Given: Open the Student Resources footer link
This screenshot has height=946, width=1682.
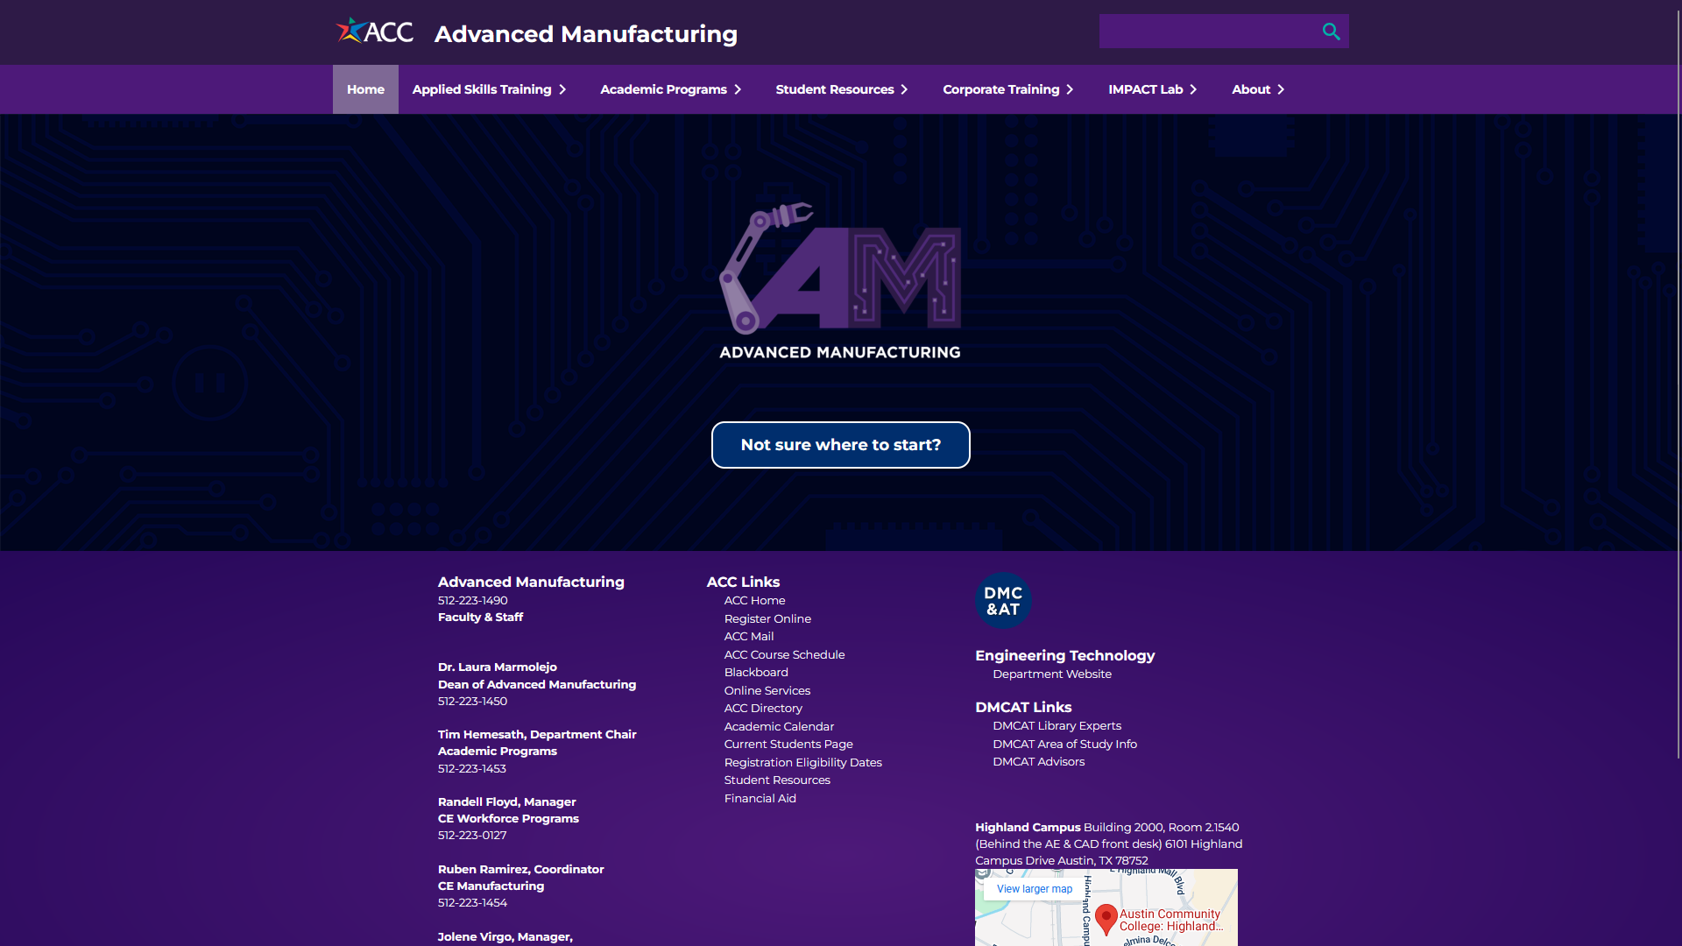Looking at the screenshot, I should [777, 780].
